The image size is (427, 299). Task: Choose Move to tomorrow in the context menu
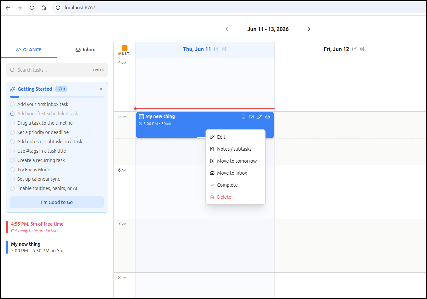[236, 161]
